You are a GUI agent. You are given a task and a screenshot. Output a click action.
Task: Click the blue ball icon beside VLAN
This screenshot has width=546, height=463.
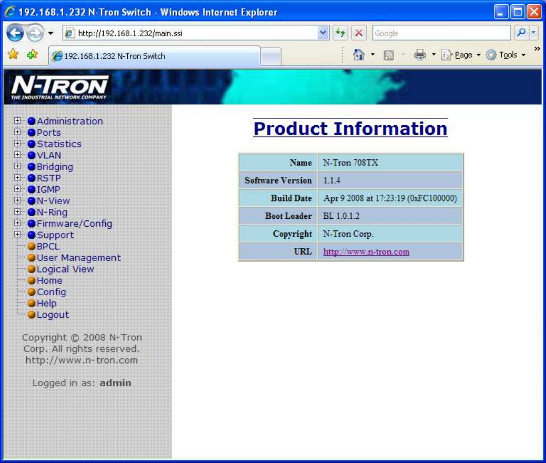click(32, 155)
